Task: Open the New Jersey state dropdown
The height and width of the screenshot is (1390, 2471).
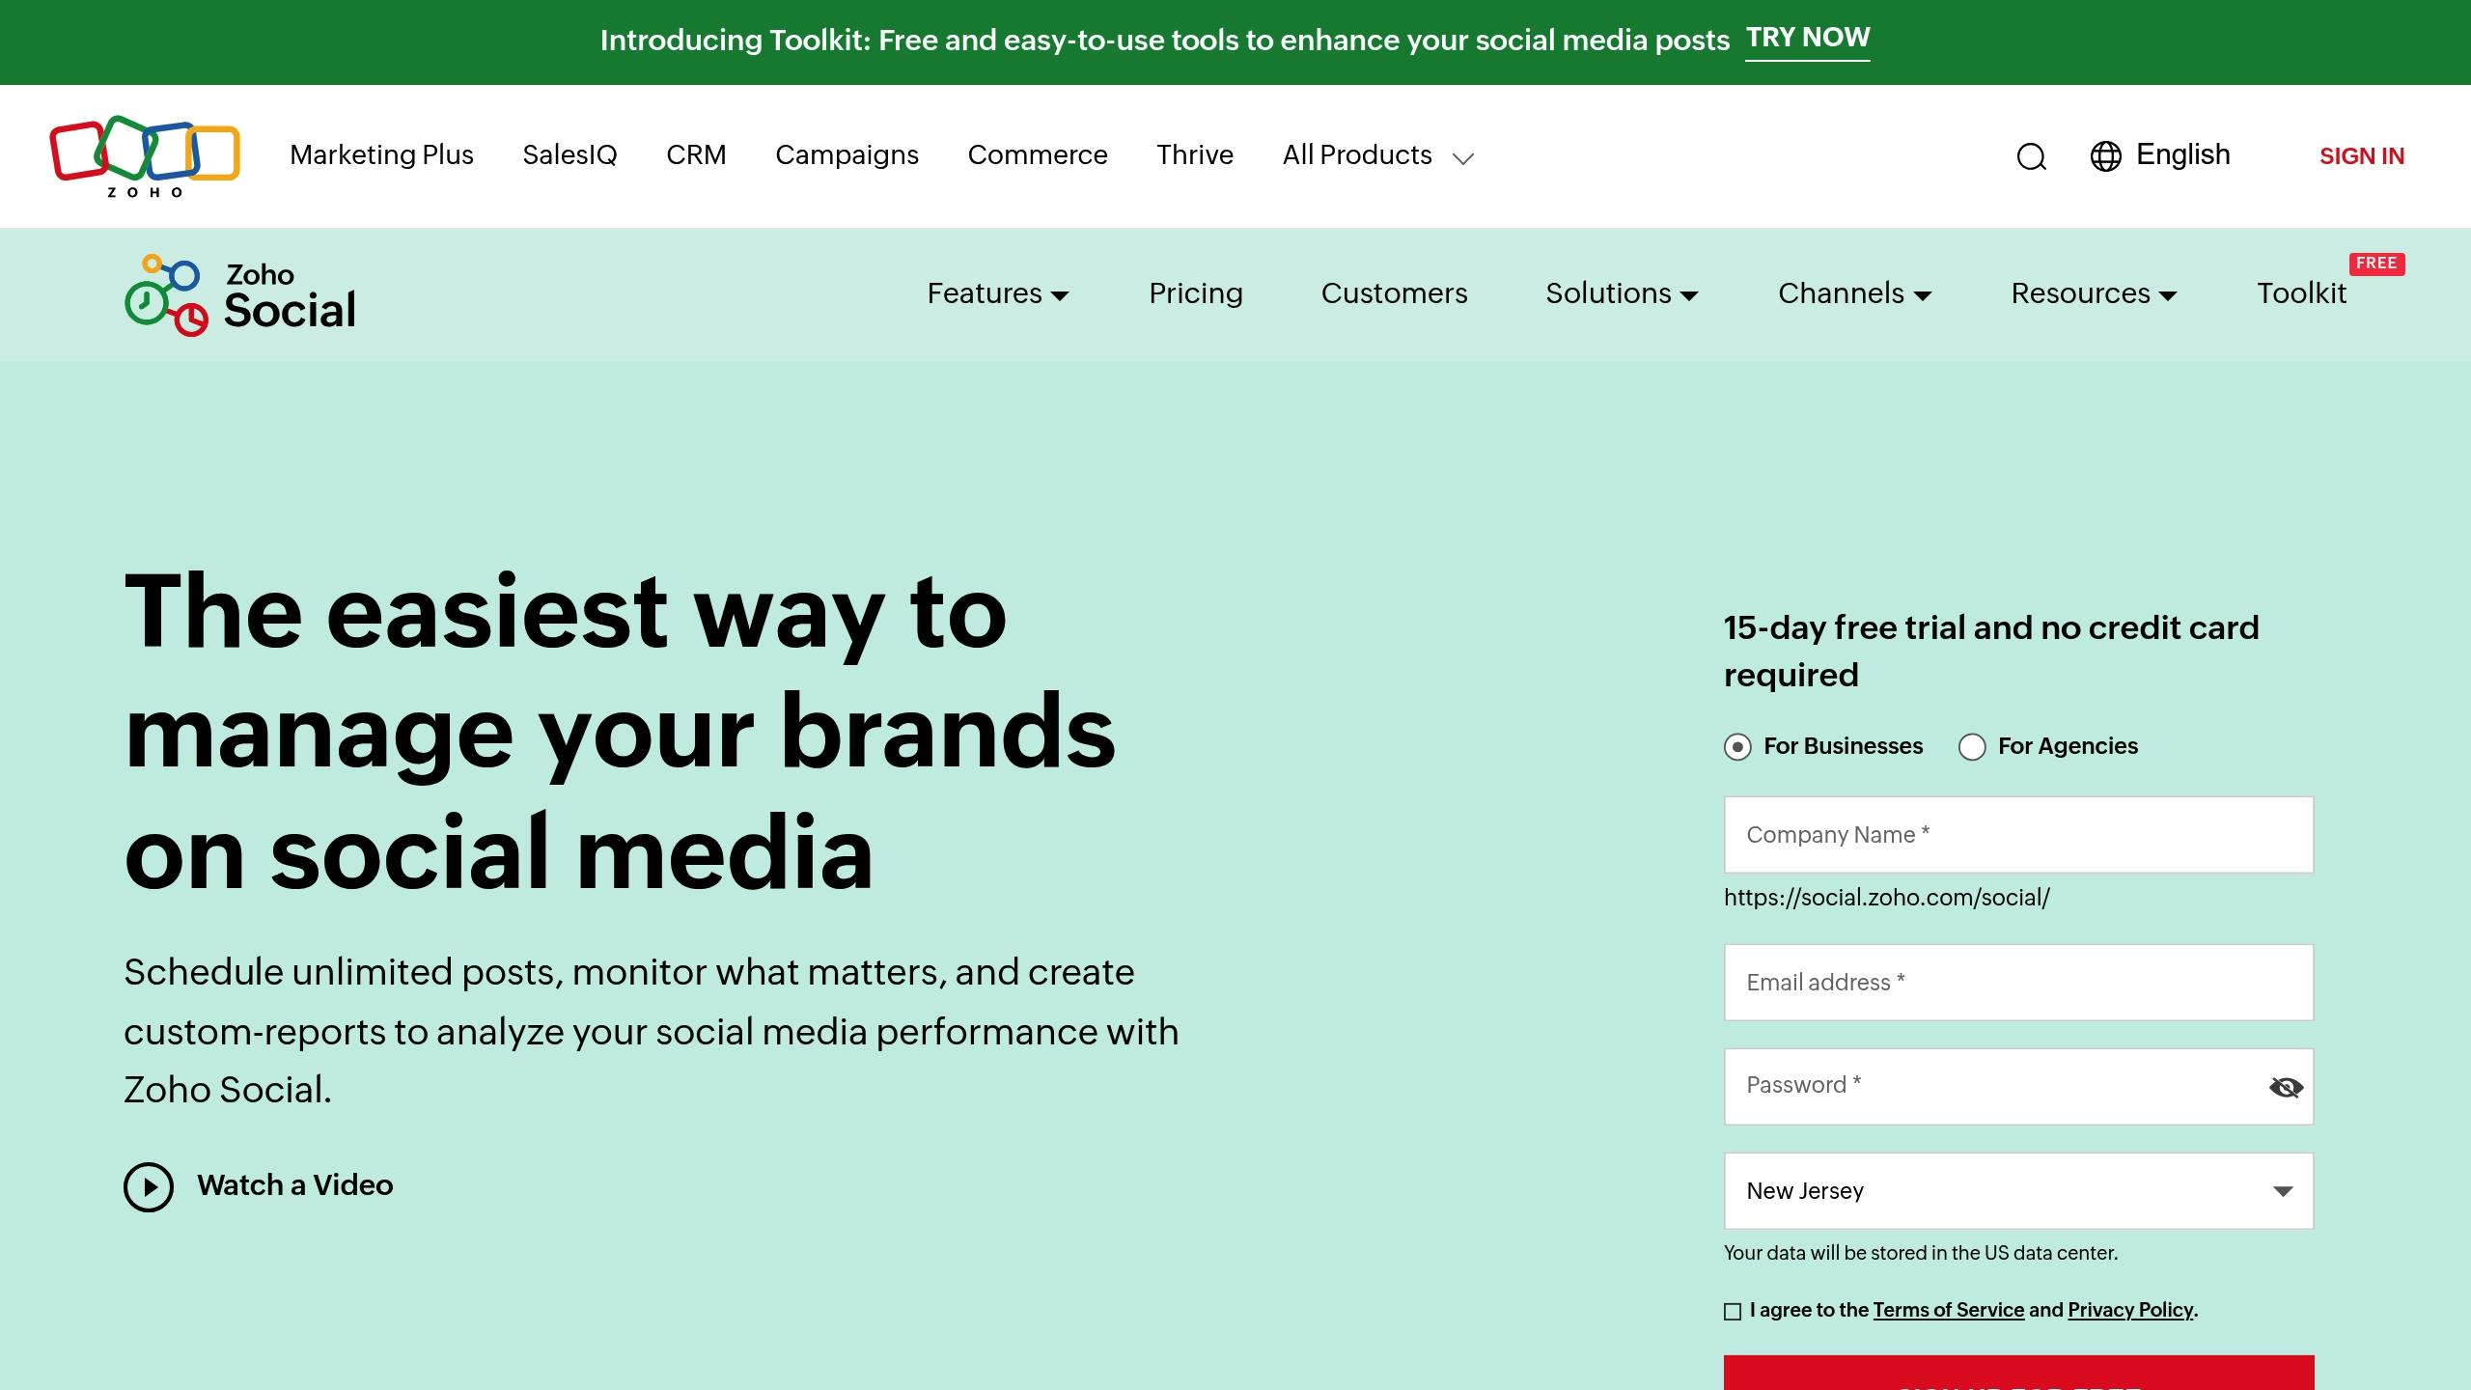Action: click(2018, 1191)
